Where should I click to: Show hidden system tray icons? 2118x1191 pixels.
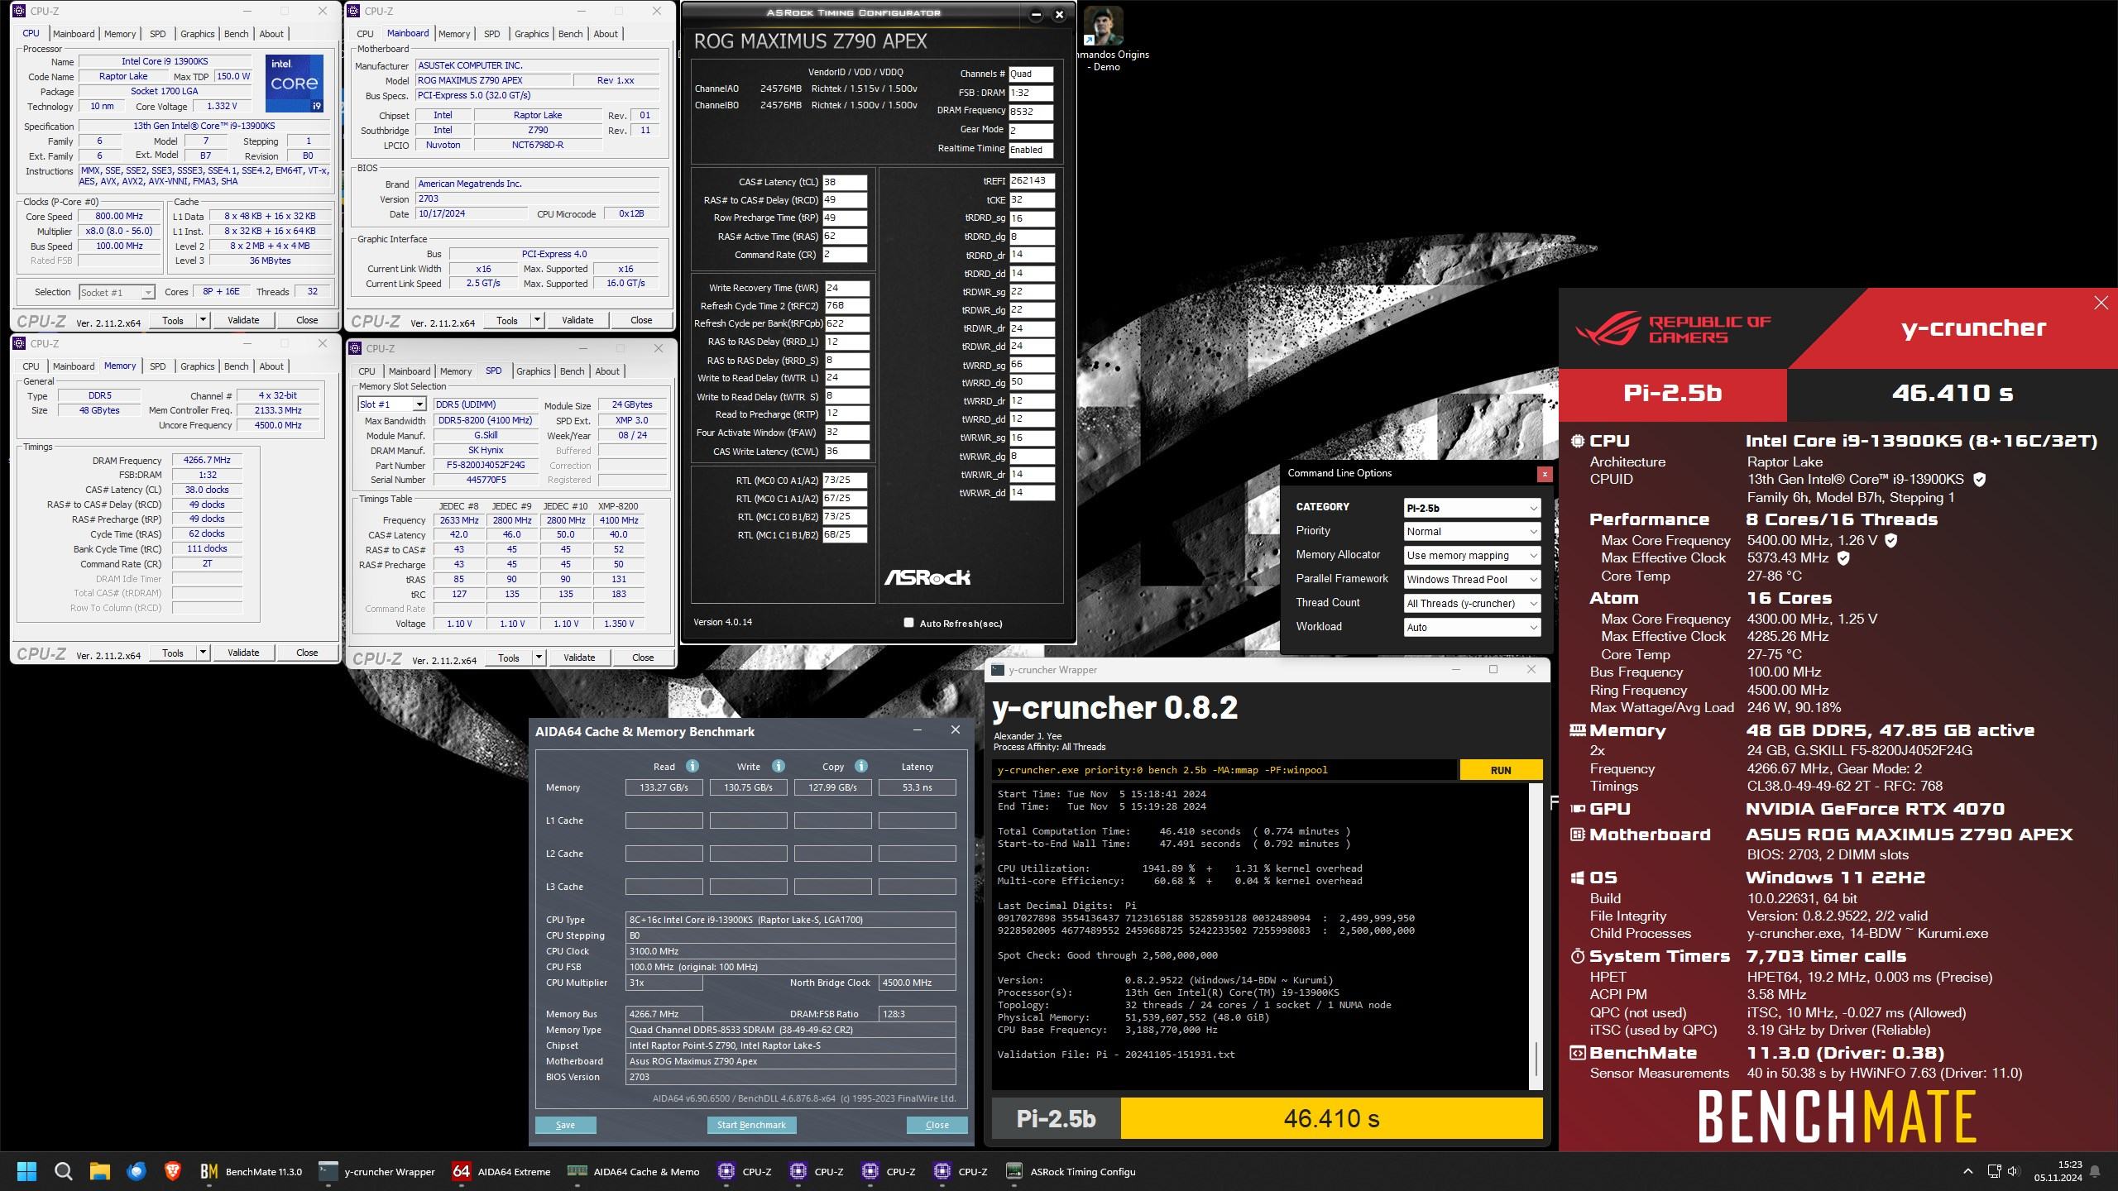pyautogui.click(x=1968, y=1171)
